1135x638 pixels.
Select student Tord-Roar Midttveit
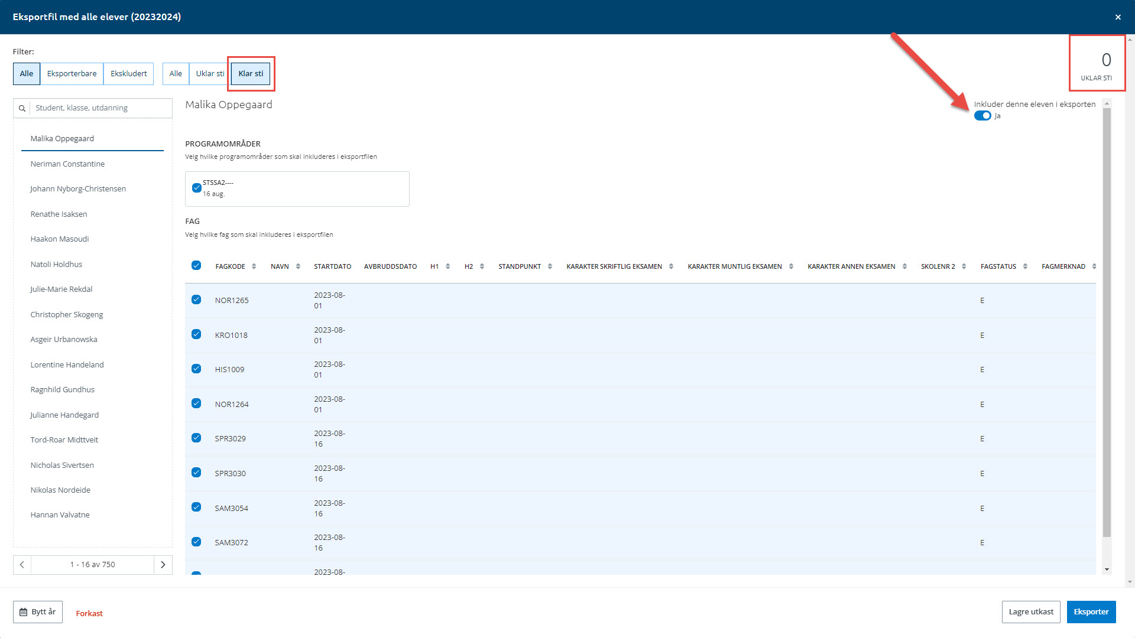point(92,440)
